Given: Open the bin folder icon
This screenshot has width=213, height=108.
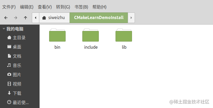Looking at the screenshot, I should pos(57,35).
